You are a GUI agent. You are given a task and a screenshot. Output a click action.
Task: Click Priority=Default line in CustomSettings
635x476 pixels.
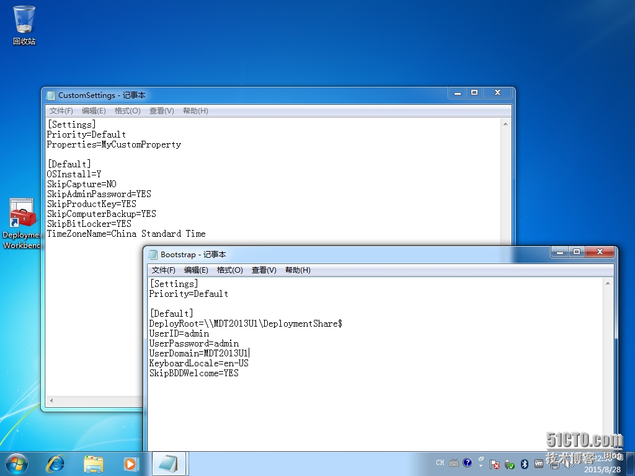(x=86, y=134)
